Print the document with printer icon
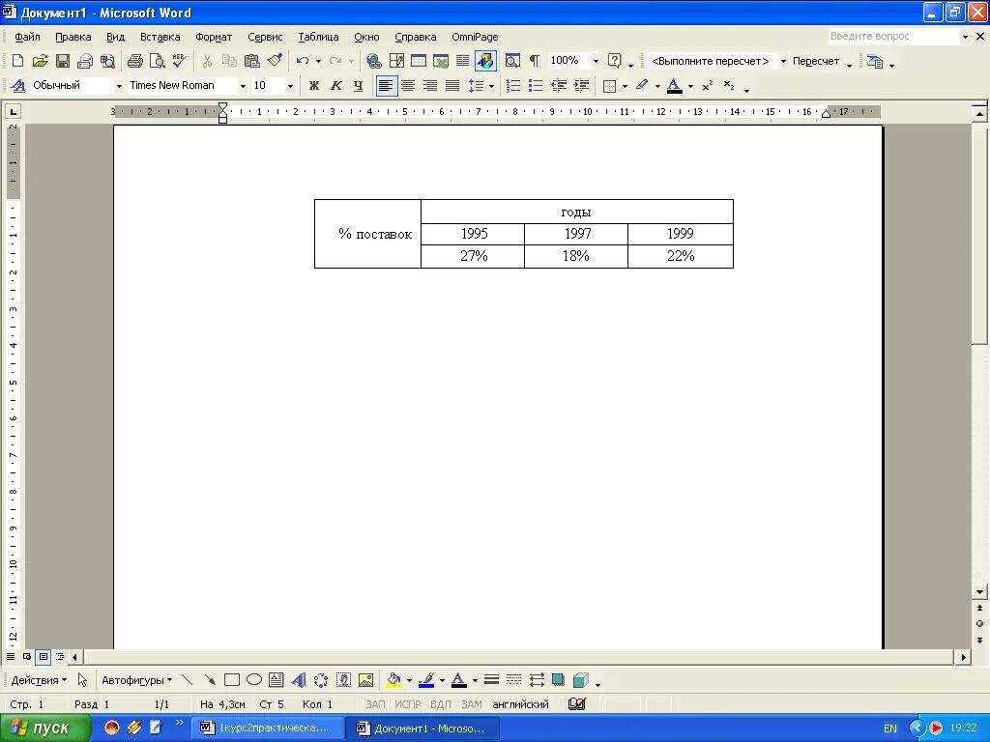Image resolution: width=990 pixels, height=742 pixels. pos(135,61)
